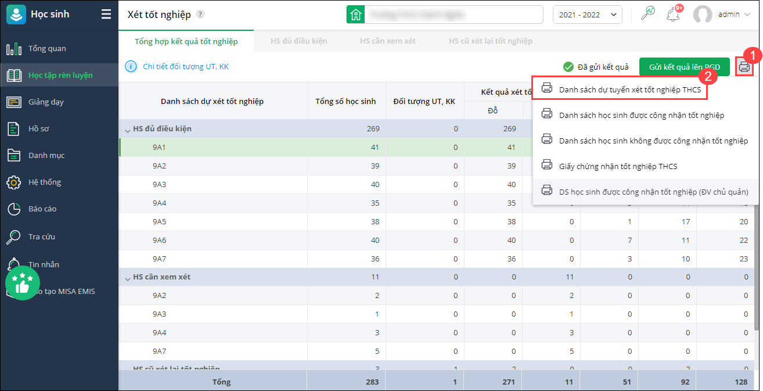The image size is (763, 391).
Task: Open Chi tiết đối tượng UT, KK link
Action: click(x=186, y=67)
